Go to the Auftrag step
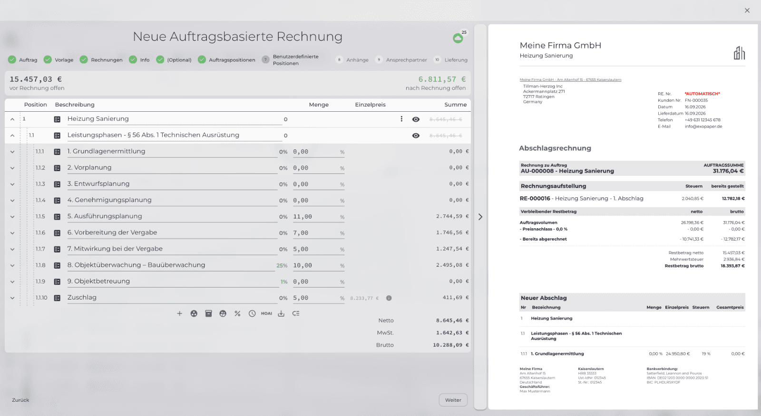The width and height of the screenshot is (761, 416). [x=23, y=60]
